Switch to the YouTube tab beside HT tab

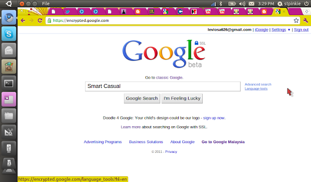tap(208, 12)
